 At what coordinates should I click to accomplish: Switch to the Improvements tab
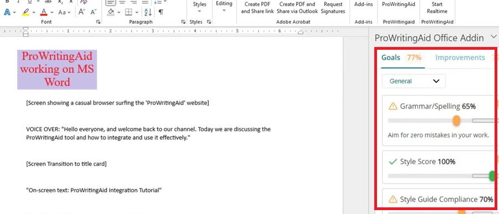[460, 58]
